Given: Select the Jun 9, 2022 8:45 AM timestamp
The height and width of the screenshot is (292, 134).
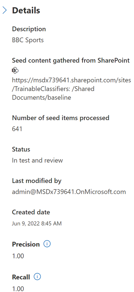Looking at the screenshot, I should (37, 223).
